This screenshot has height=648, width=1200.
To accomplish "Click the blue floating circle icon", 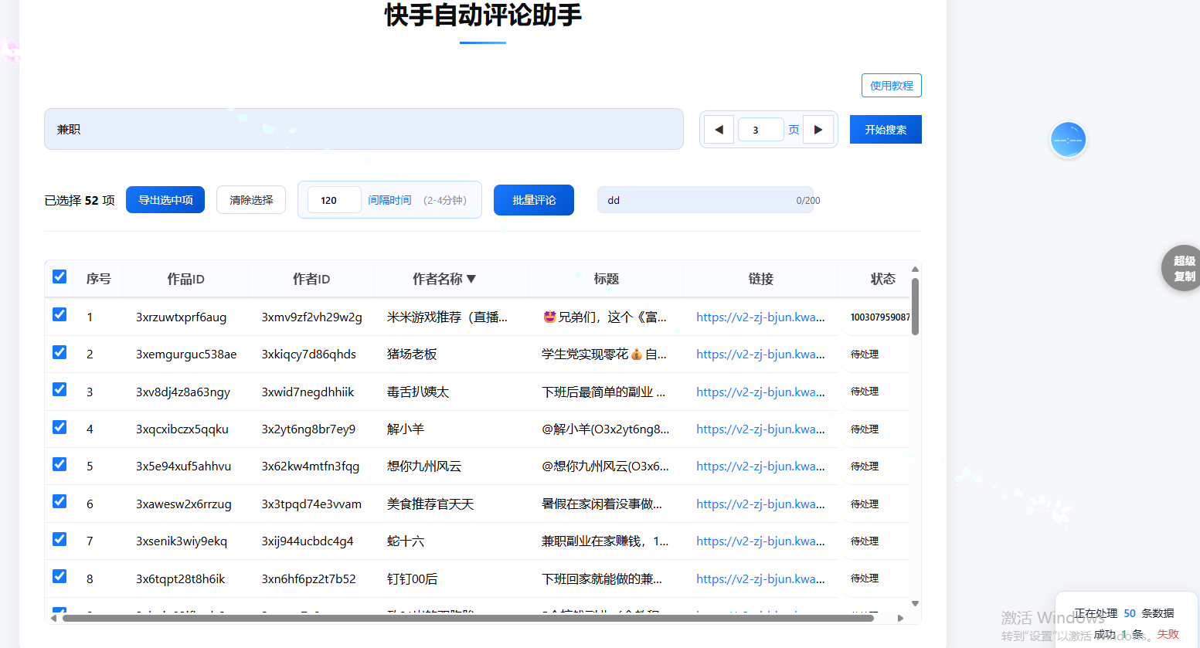I will tap(1069, 140).
